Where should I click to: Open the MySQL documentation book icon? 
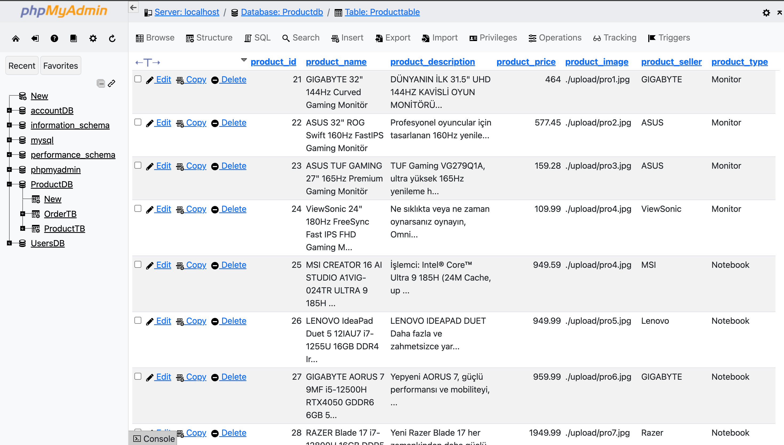[73, 39]
